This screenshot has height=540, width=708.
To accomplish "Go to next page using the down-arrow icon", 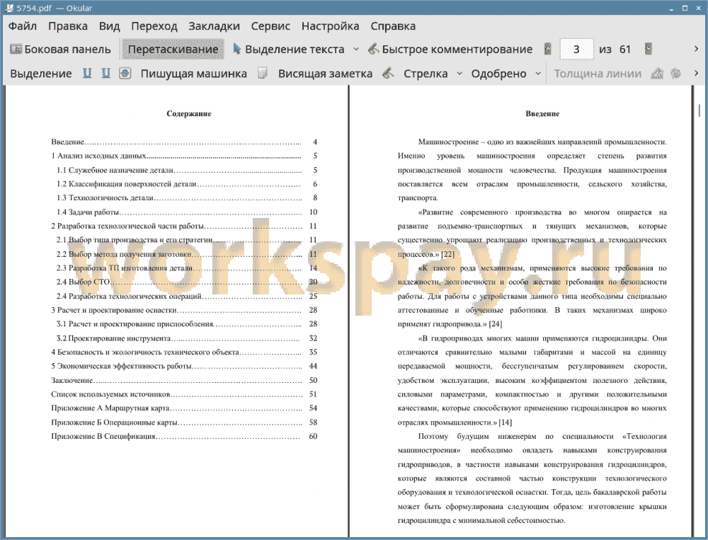I will 649,49.
